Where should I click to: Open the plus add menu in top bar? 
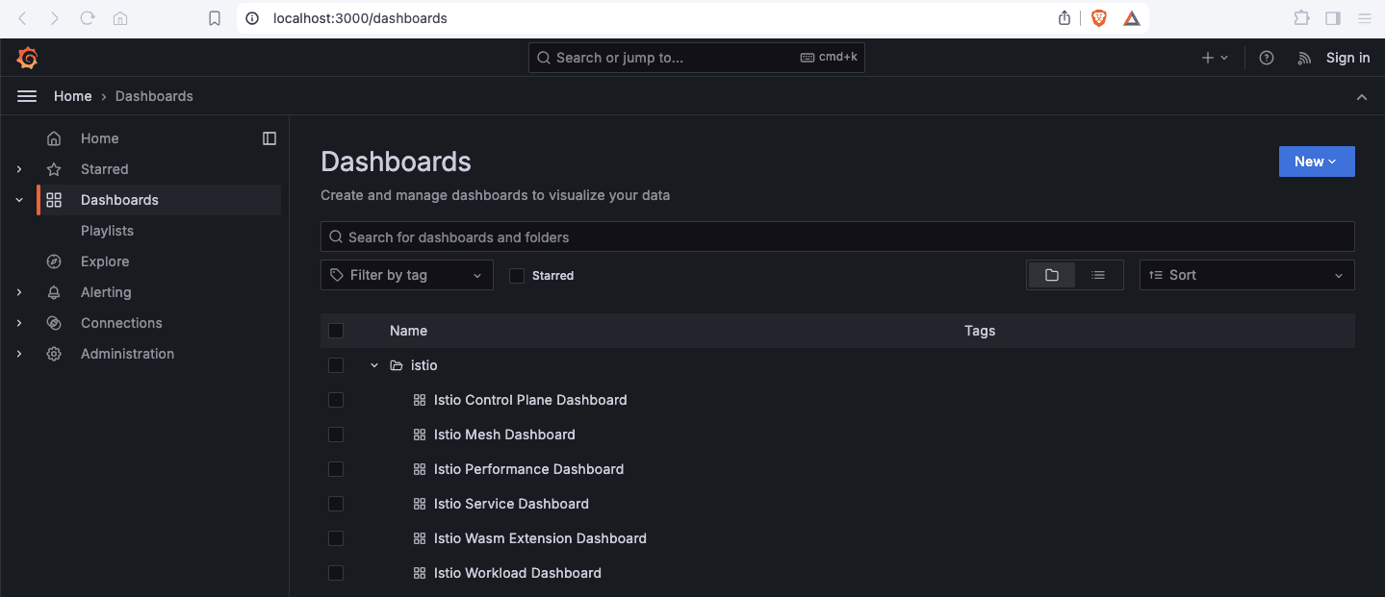tap(1215, 58)
